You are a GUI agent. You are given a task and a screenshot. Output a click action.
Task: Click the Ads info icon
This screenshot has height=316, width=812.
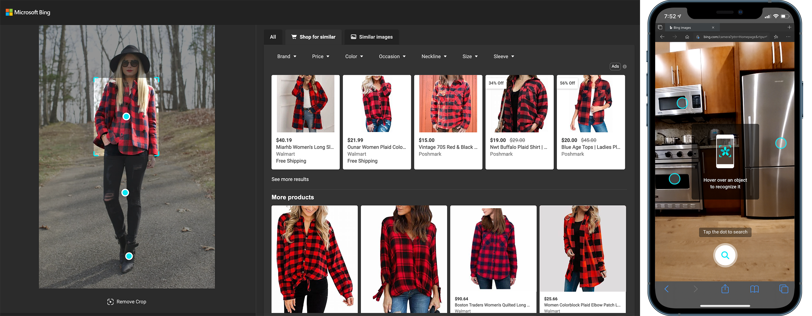pyautogui.click(x=625, y=67)
